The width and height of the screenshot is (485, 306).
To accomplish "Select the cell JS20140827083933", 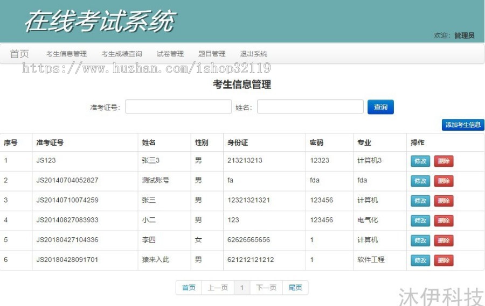I will (x=67, y=220).
